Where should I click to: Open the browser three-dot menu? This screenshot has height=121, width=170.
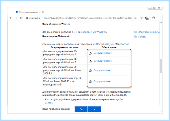click(159, 18)
